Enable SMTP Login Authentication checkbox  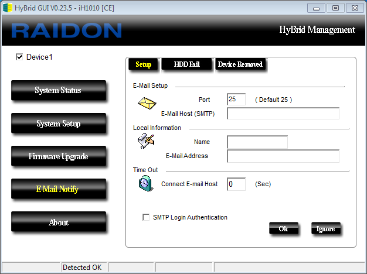[x=146, y=217]
